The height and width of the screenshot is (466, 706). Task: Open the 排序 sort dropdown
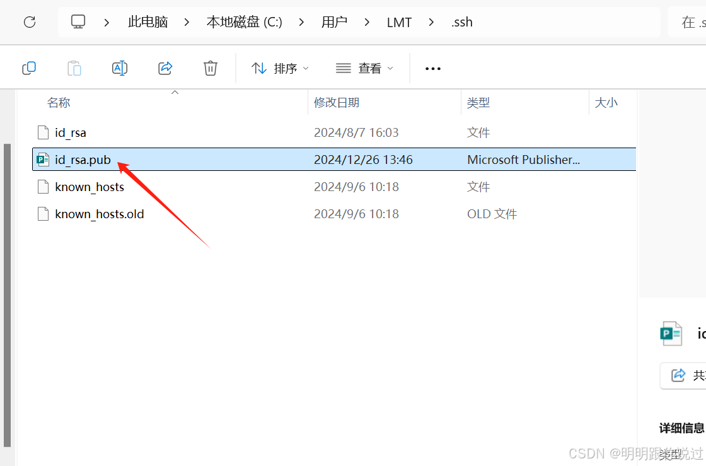click(280, 69)
